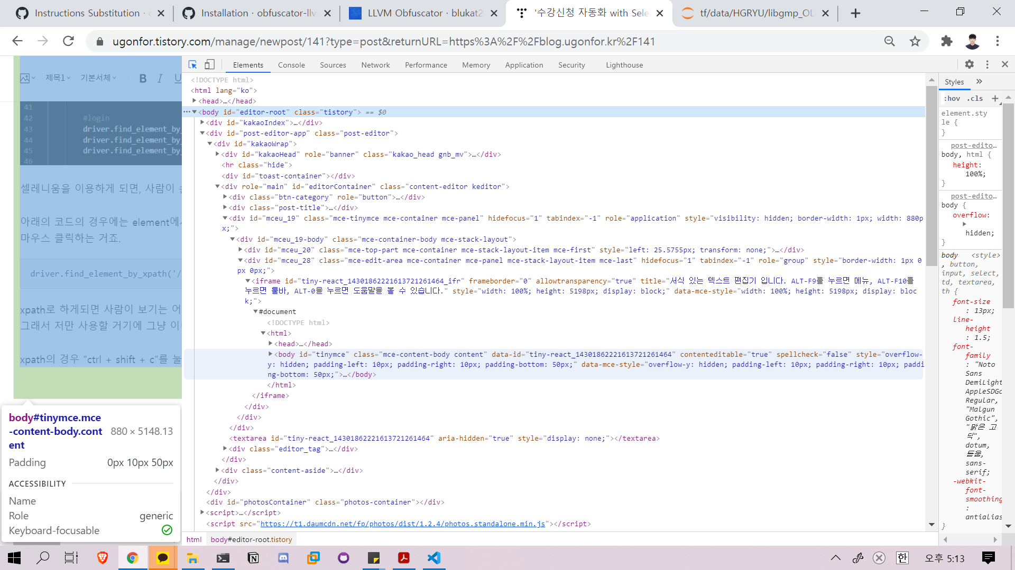Expand the head element node
Image resolution: width=1015 pixels, height=570 pixels.
[x=195, y=101]
